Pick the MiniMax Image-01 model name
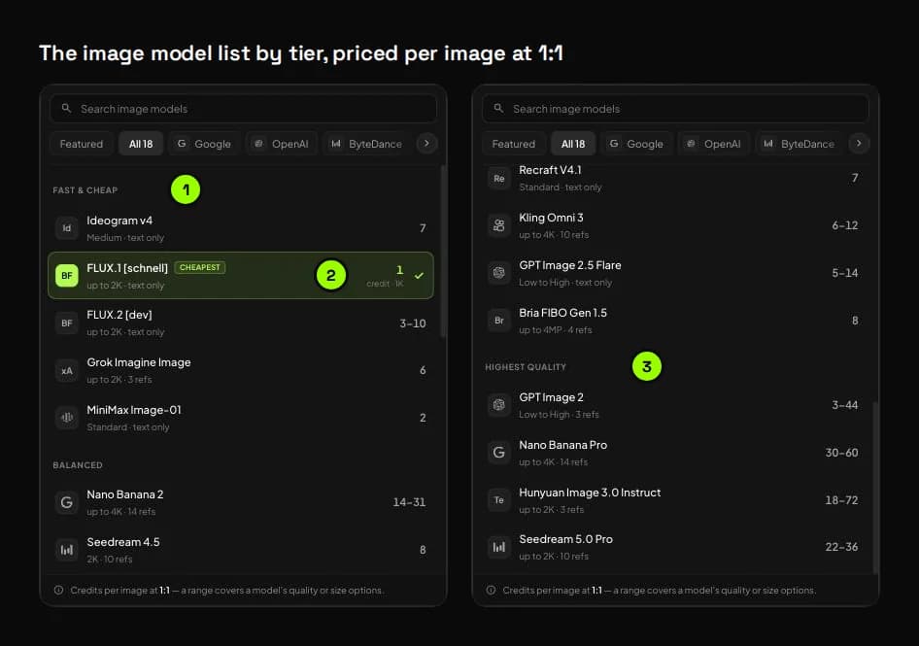Image resolution: width=919 pixels, height=646 pixels. click(x=134, y=410)
